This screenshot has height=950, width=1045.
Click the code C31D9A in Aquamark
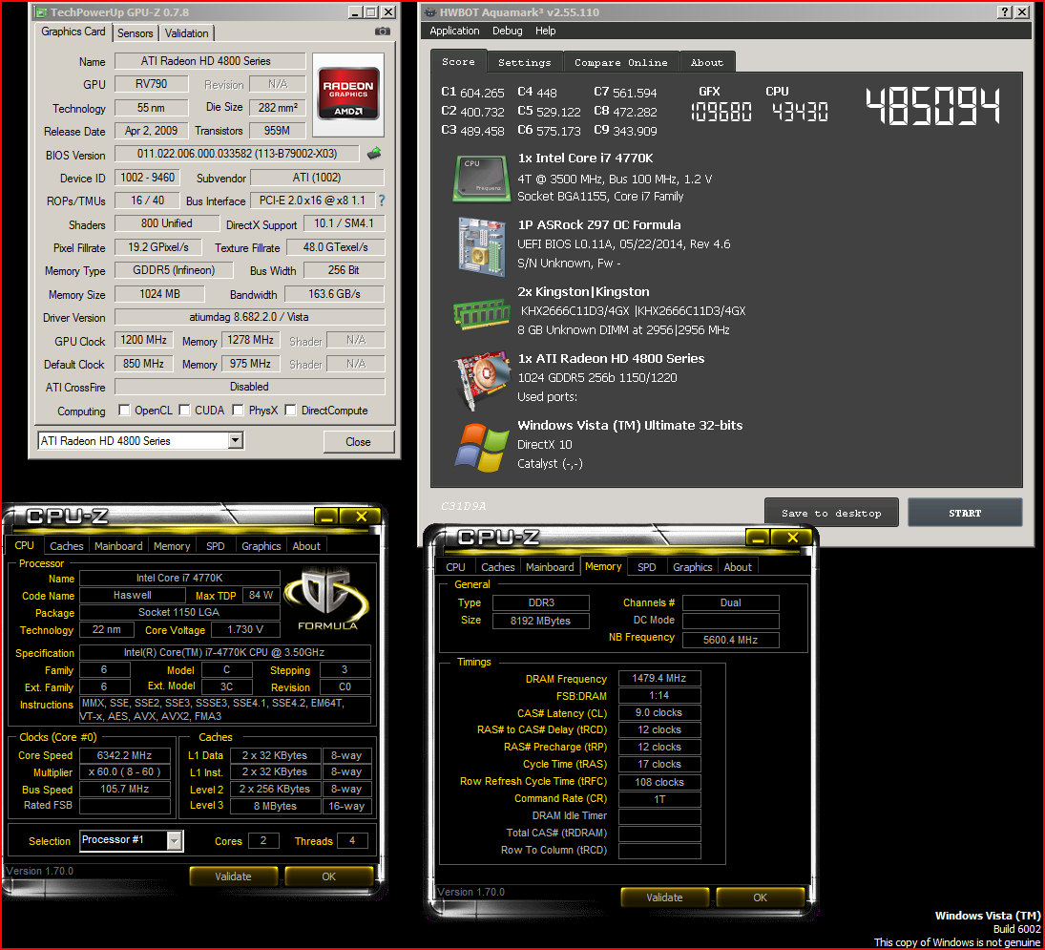click(463, 506)
